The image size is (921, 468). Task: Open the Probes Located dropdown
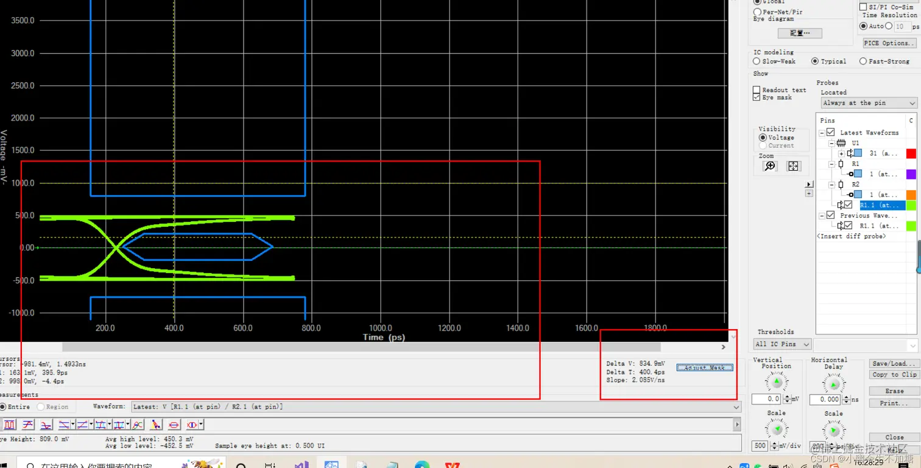tap(869, 103)
